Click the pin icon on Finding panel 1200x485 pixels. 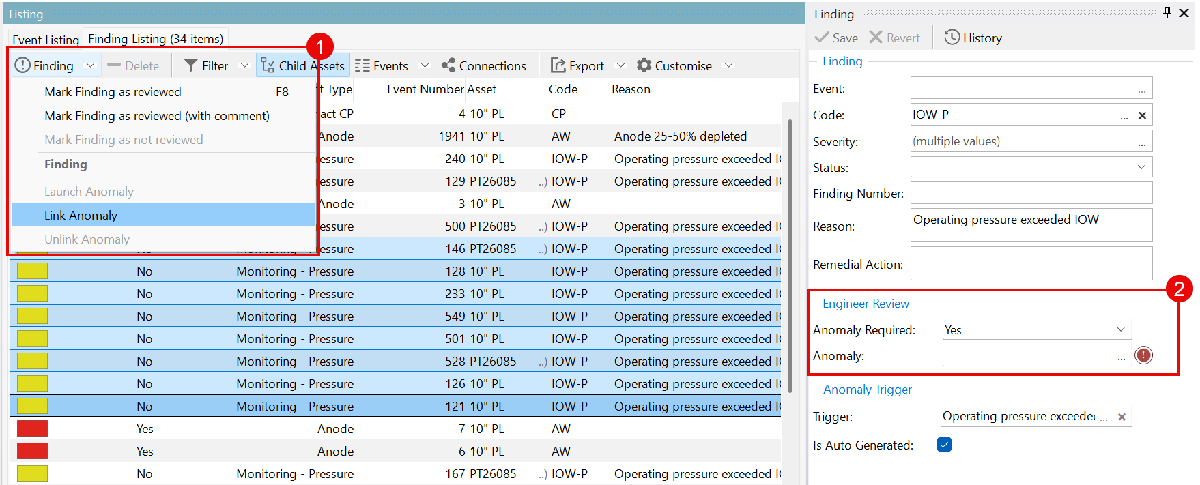click(x=1167, y=13)
